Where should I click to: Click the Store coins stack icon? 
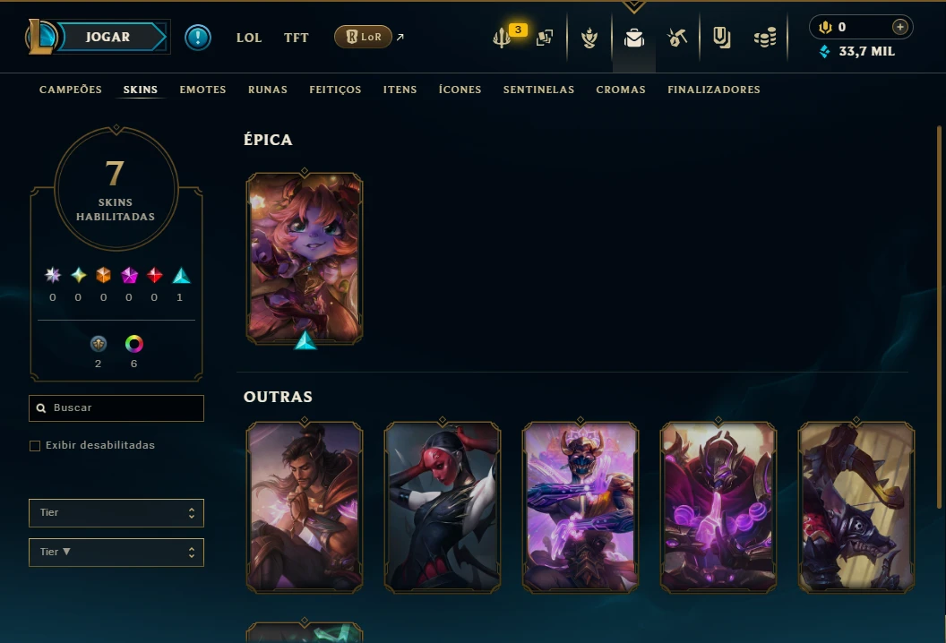pos(765,38)
